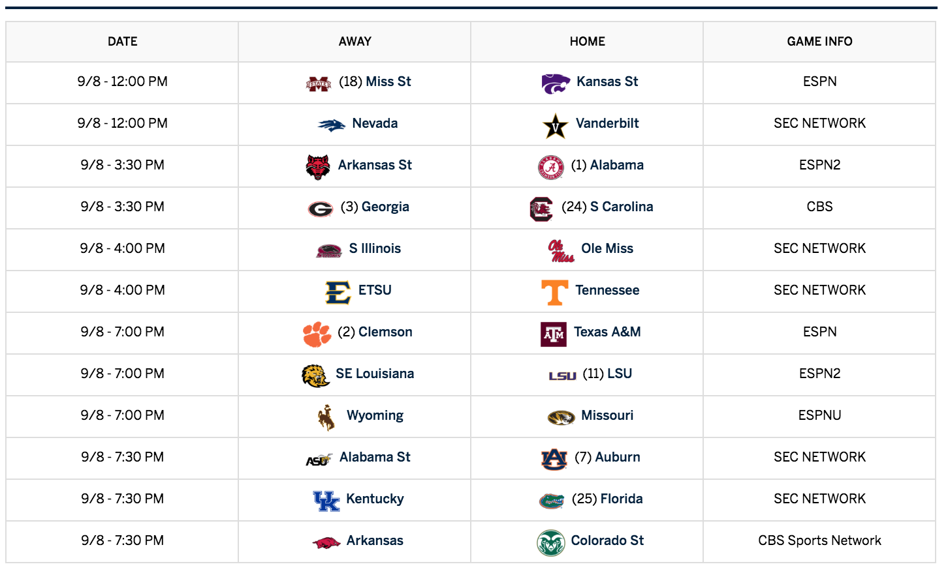This screenshot has width=948, height=575.
Task: Click the Kansas State Wildcats logo
Action: click(x=556, y=83)
